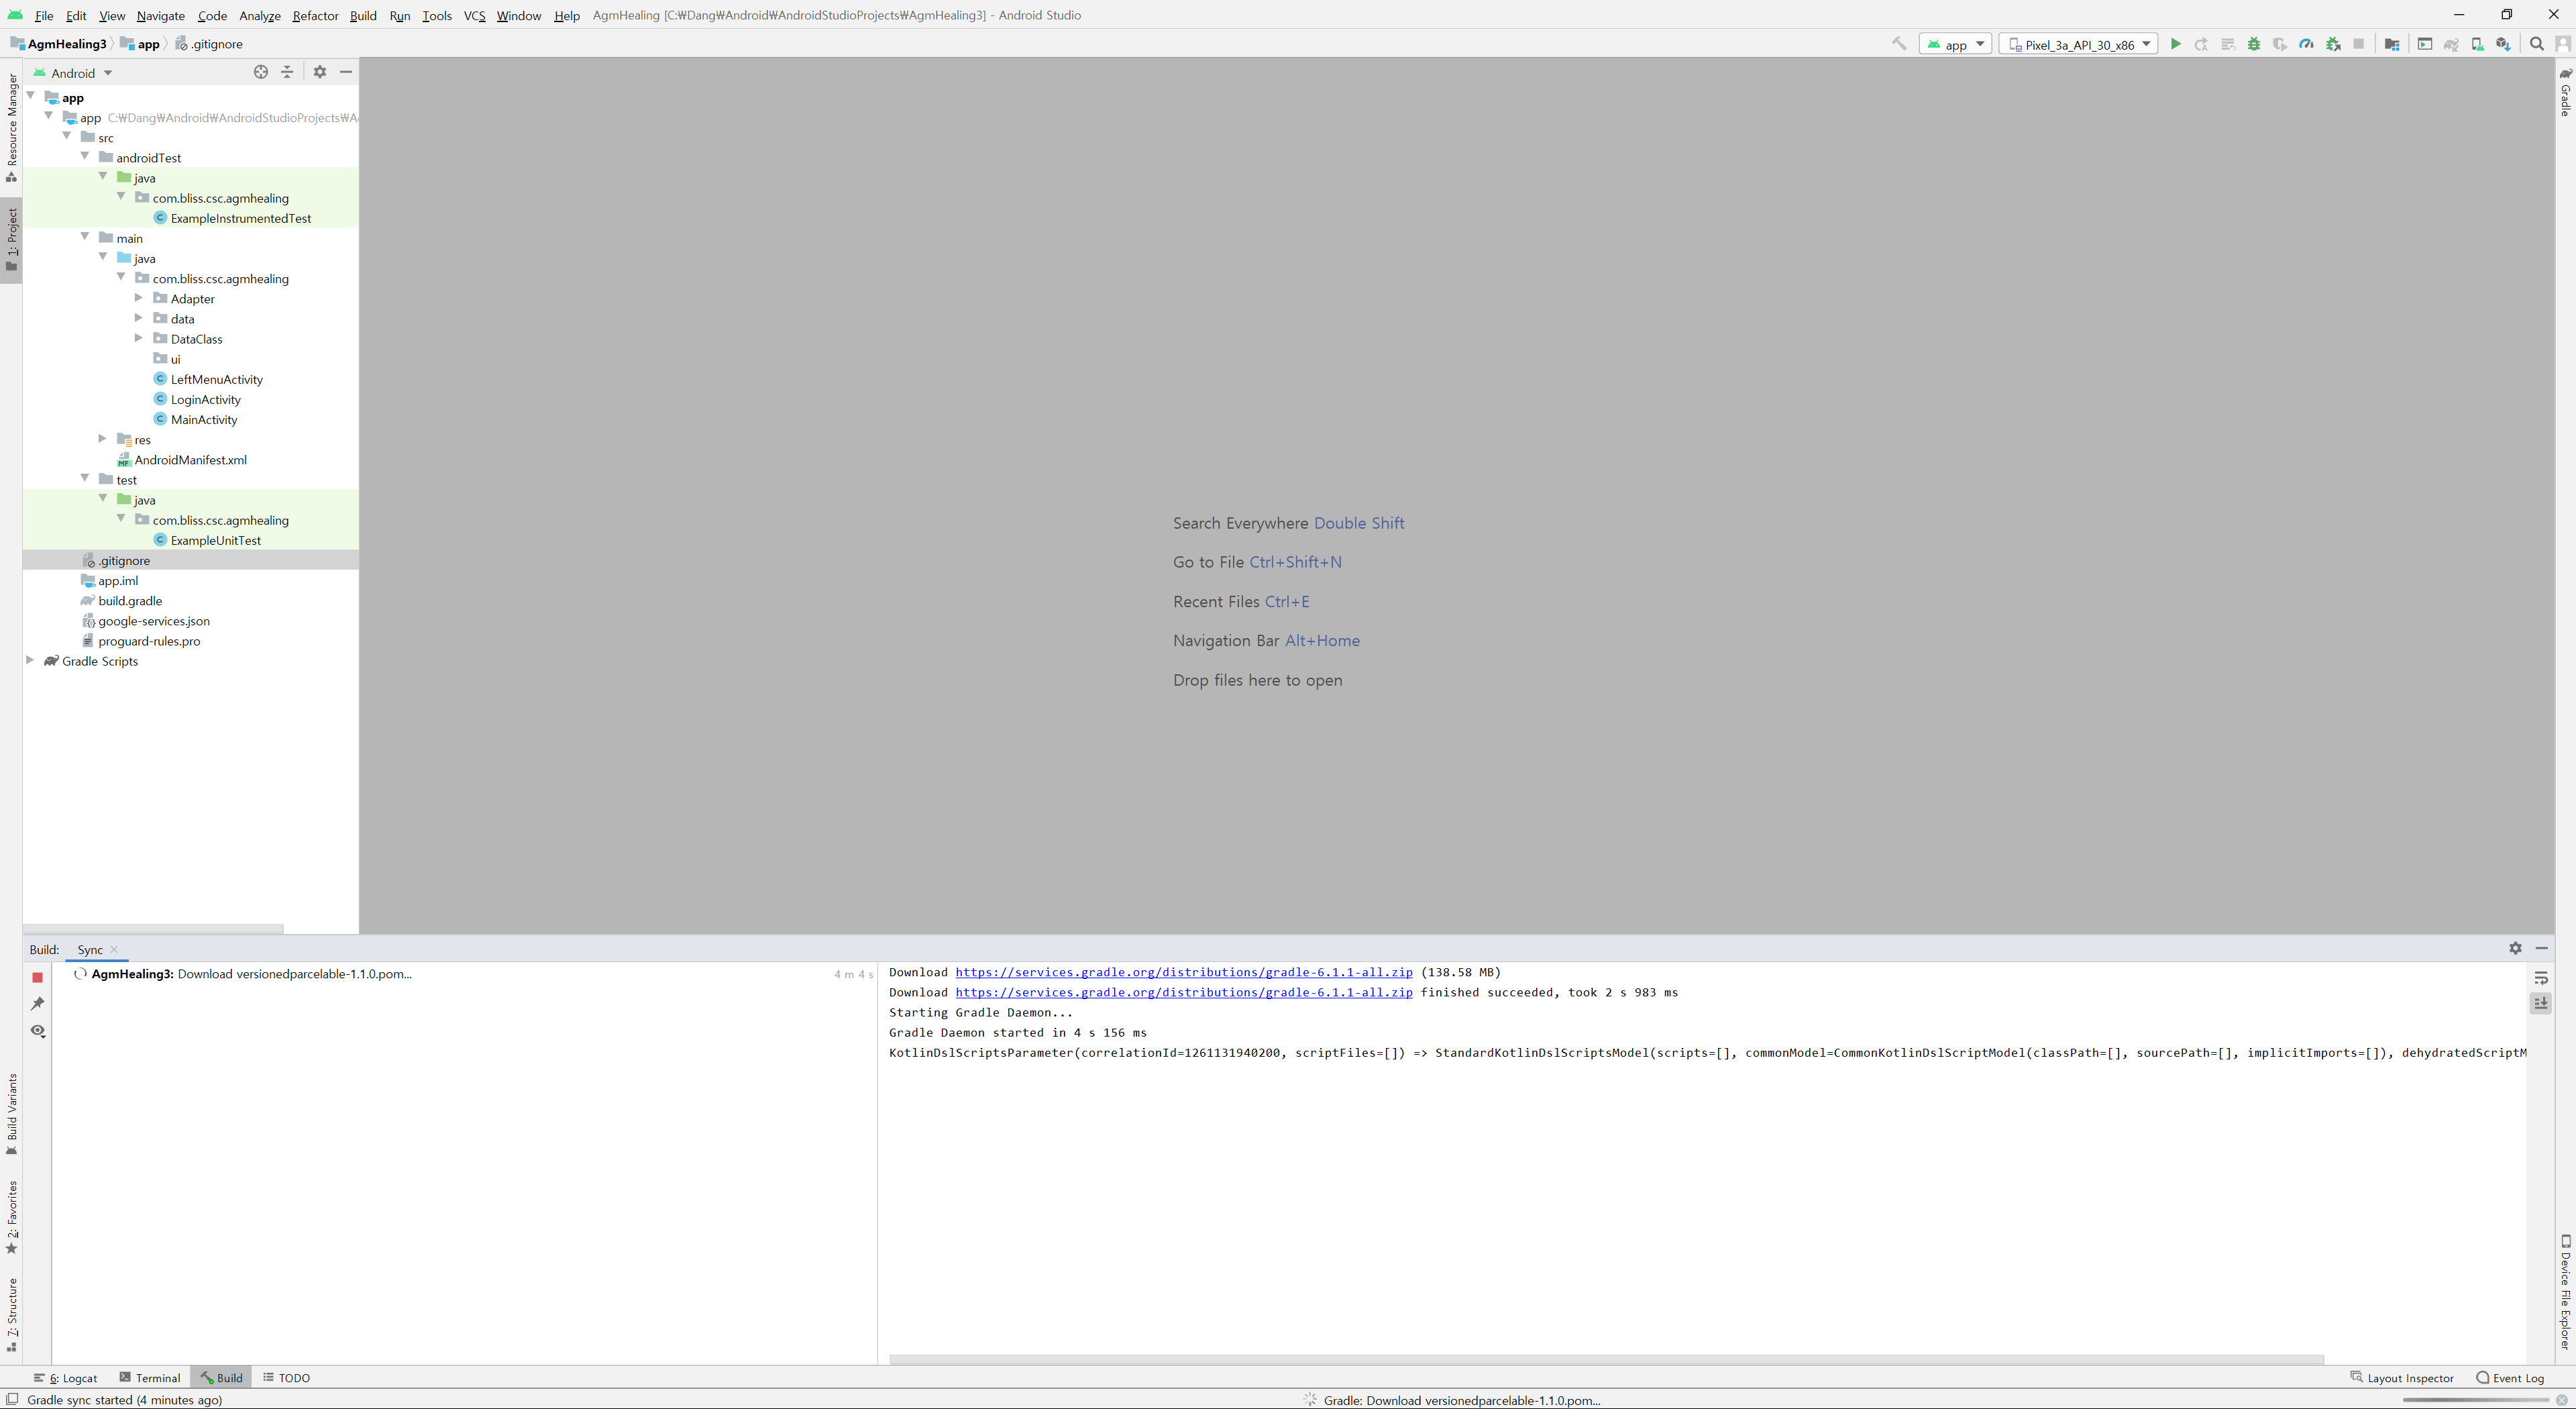
Task: Open the Profiler gauge icon
Action: click(x=2306, y=44)
